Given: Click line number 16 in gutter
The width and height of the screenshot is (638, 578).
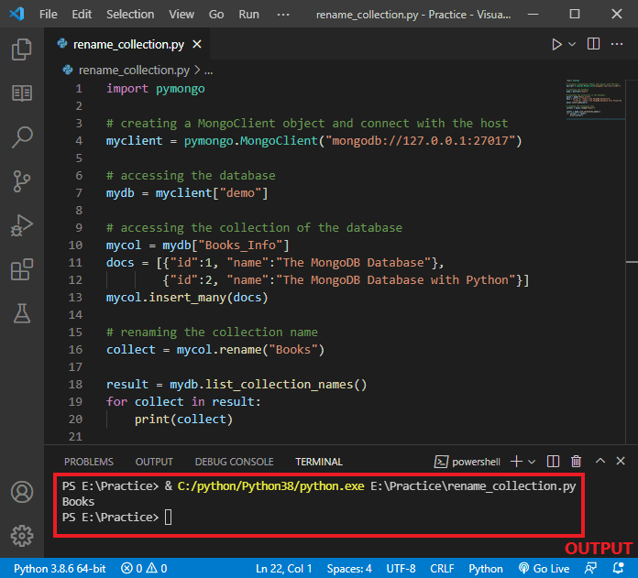Looking at the screenshot, I should click(x=75, y=350).
